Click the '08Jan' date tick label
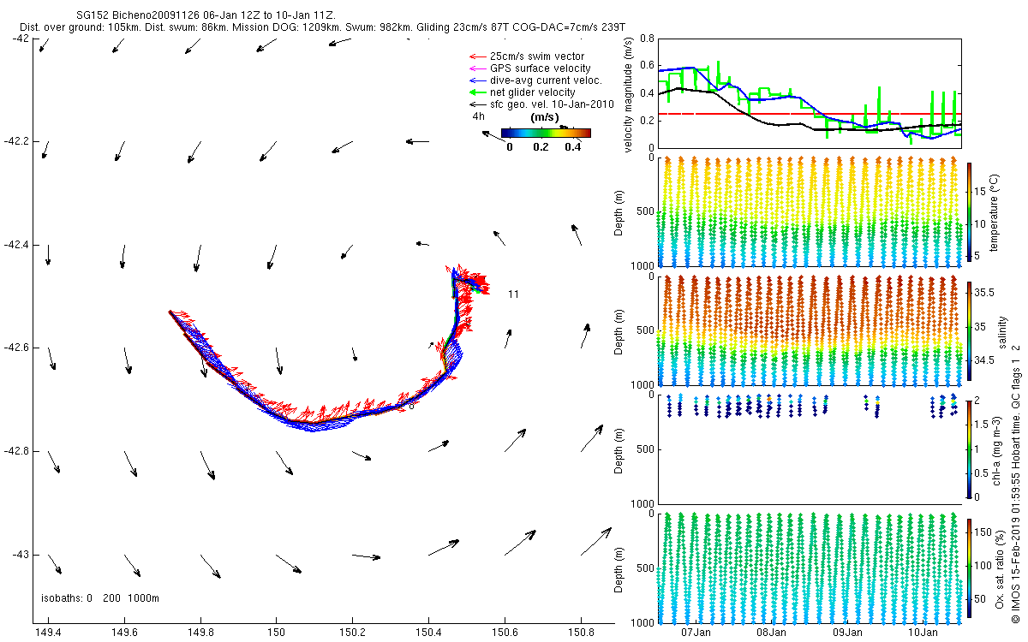This screenshot has height=642, width=1028. click(771, 633)
